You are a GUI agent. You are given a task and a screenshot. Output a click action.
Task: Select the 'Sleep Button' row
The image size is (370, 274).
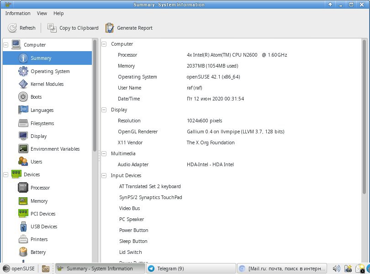(x=231, y=241)
